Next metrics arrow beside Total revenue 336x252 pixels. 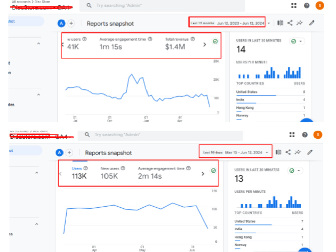(205, 45)
